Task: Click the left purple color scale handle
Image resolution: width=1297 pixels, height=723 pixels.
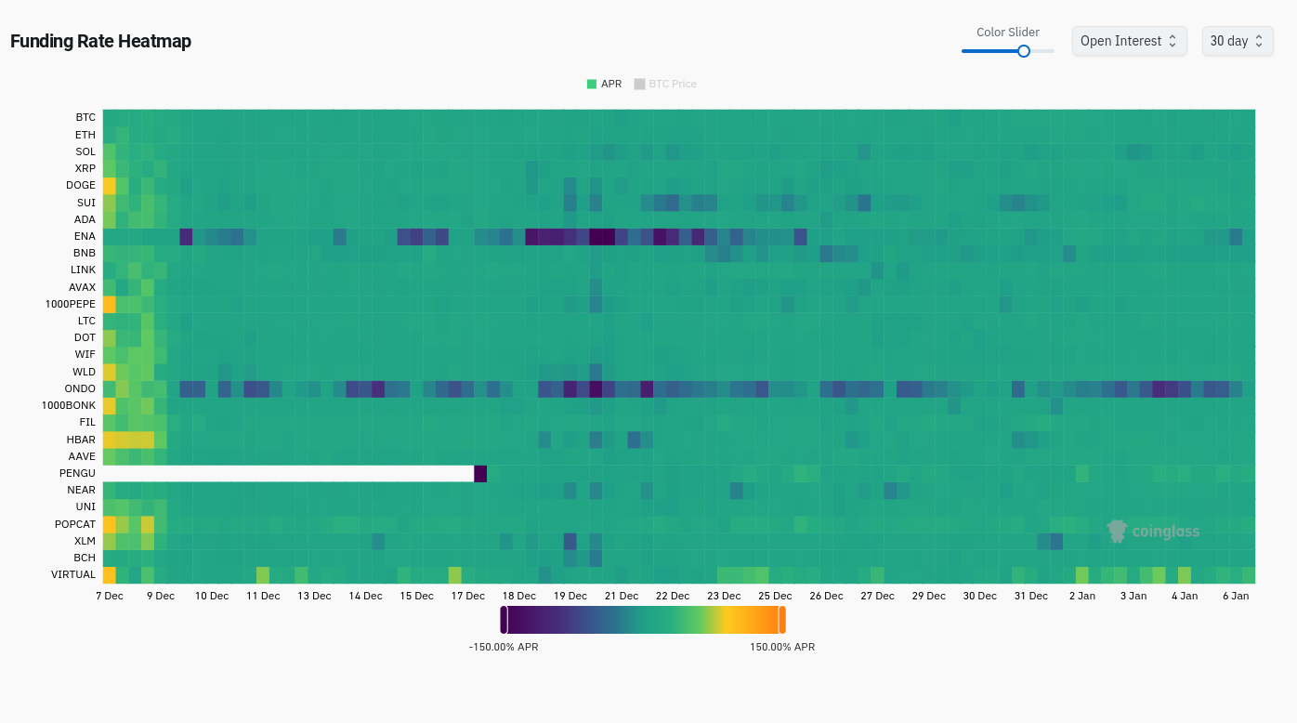Action: coord(504,620)
